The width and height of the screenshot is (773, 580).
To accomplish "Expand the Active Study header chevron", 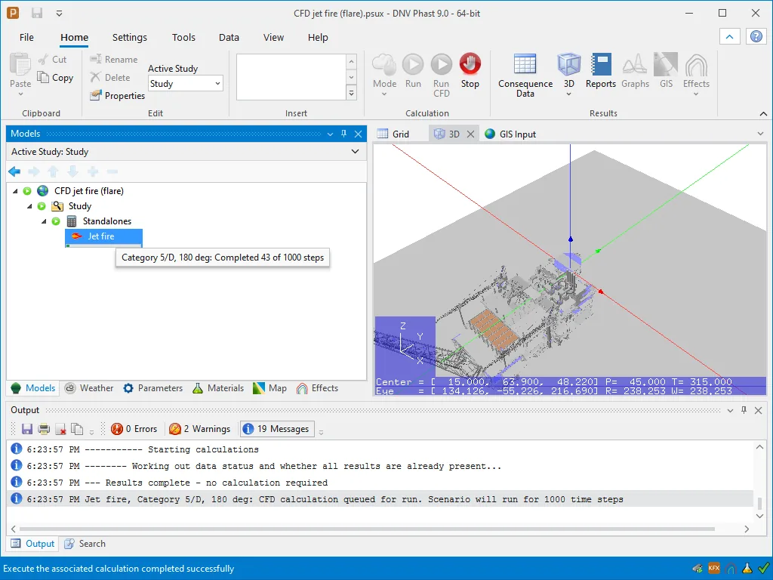I will pos(355,151).
